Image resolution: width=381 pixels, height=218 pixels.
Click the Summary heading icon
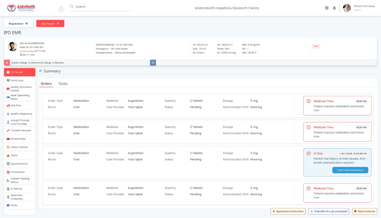(40, 71)
